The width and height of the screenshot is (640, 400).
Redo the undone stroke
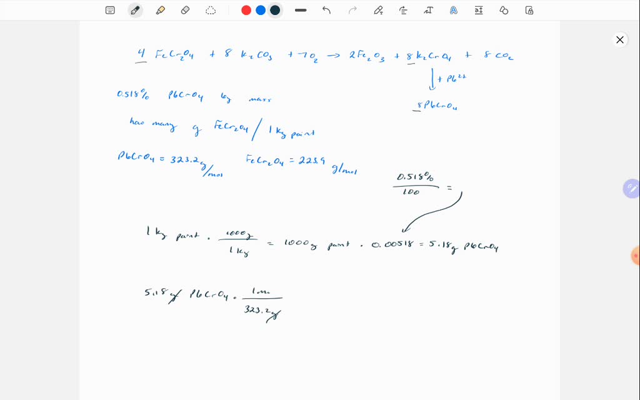click(352, 10)
